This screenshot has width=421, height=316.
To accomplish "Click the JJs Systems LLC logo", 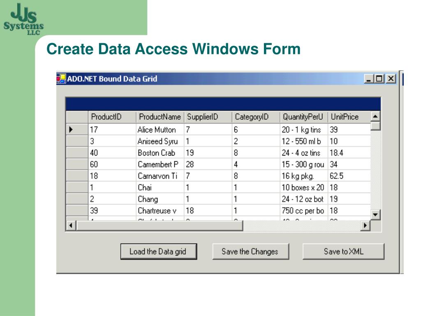I will (24, 18).
